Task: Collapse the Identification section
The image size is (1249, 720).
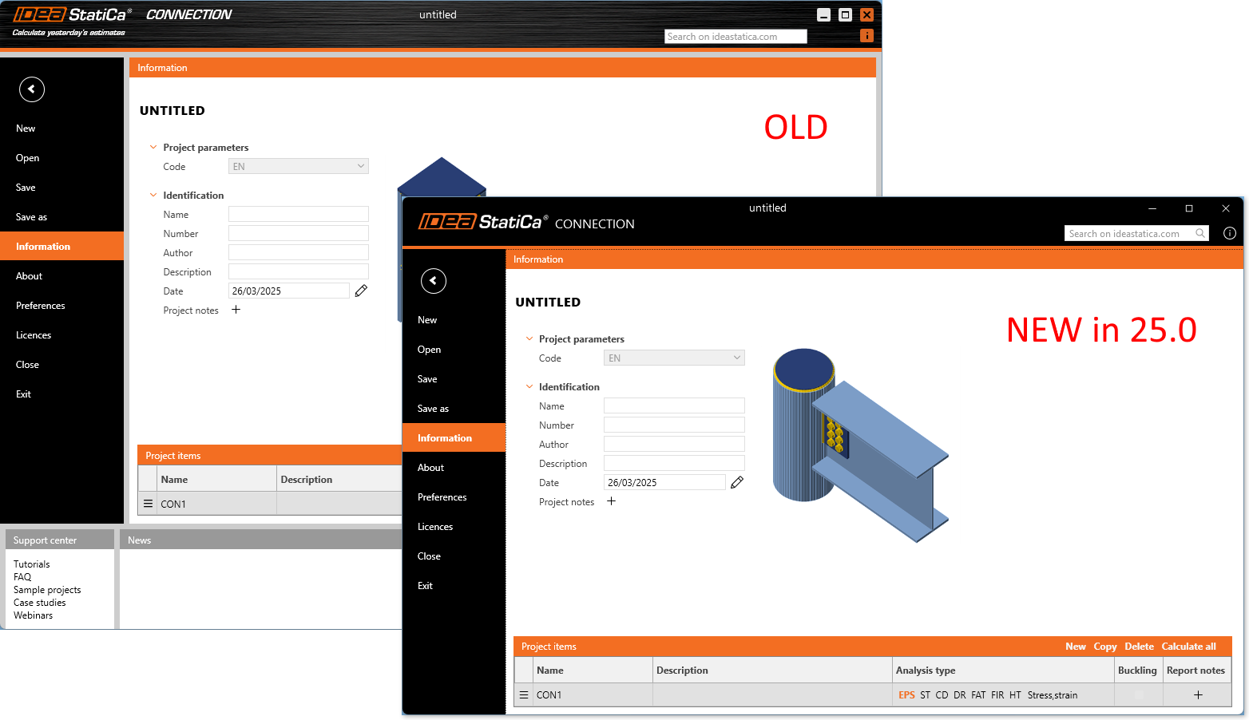Action: pyautogui.click(x=529, y=386)
